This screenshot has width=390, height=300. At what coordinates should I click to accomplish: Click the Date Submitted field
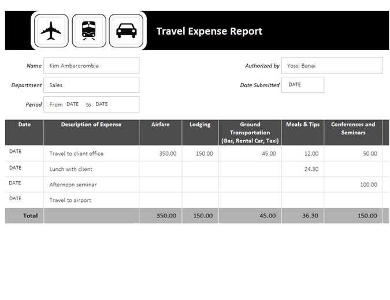(x=302, y=85)
